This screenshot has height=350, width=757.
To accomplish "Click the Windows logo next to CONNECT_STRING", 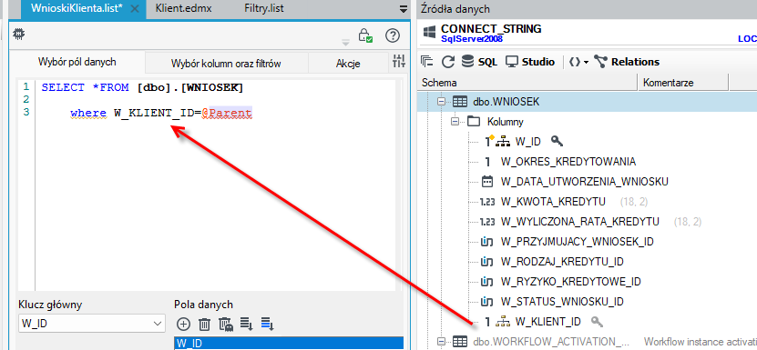I will click(429, 33).
